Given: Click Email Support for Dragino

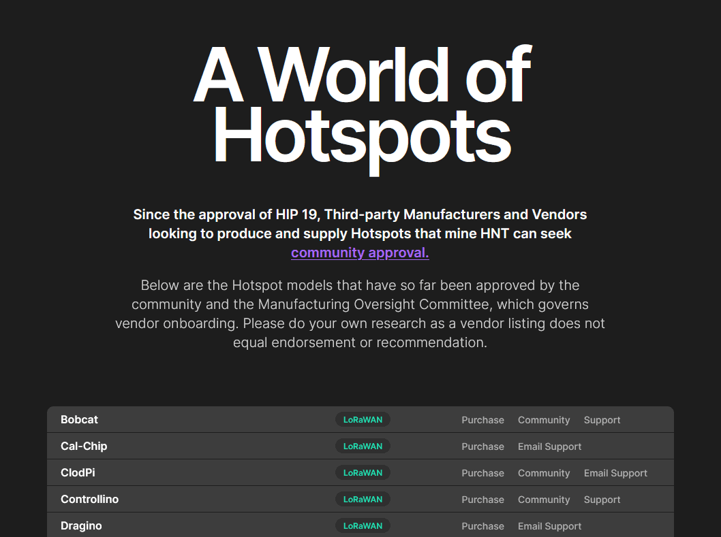Looking at the screenshot, I should point(549,526).
